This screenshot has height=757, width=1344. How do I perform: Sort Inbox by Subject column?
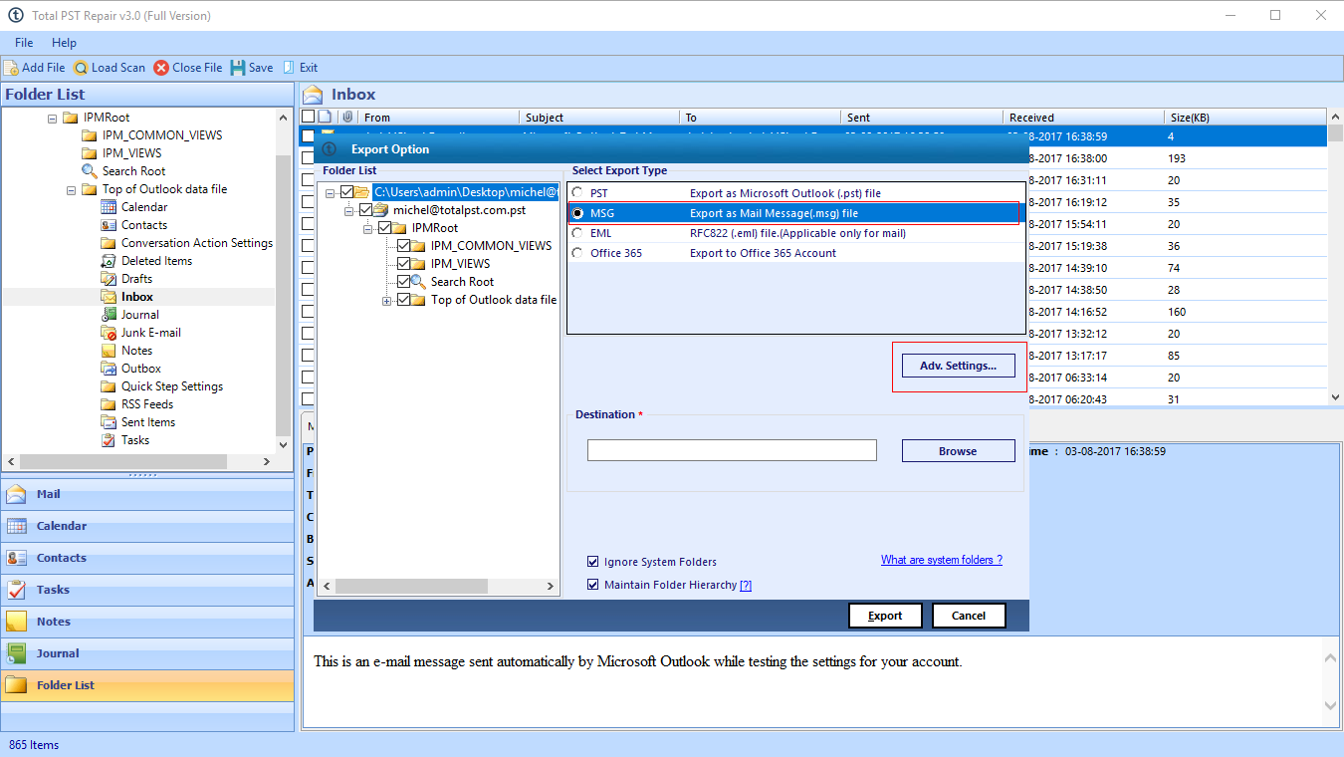pyautogui.click(x=599, y=118)
